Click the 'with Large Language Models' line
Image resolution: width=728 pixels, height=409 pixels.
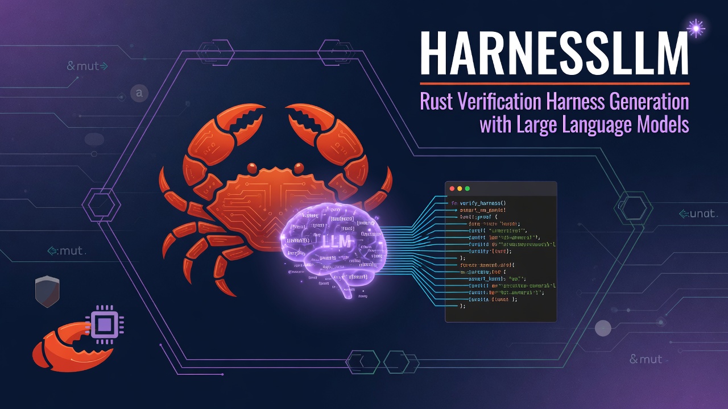coord(584,124)
